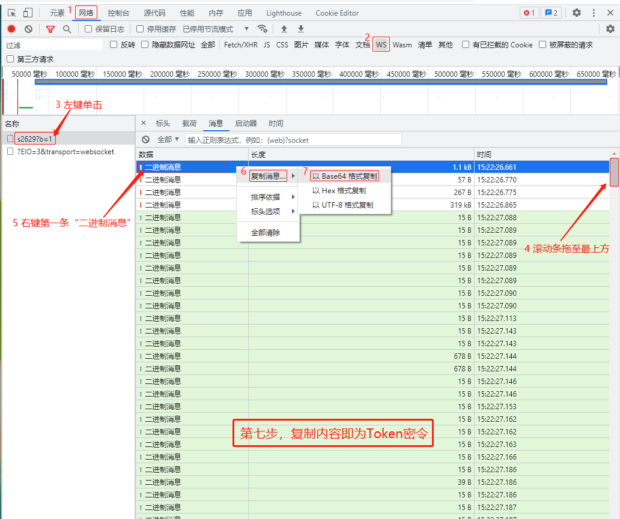This screenshot has width=620, height=519.
Task: Select the WS filter button
Action: tap(381, 44)
